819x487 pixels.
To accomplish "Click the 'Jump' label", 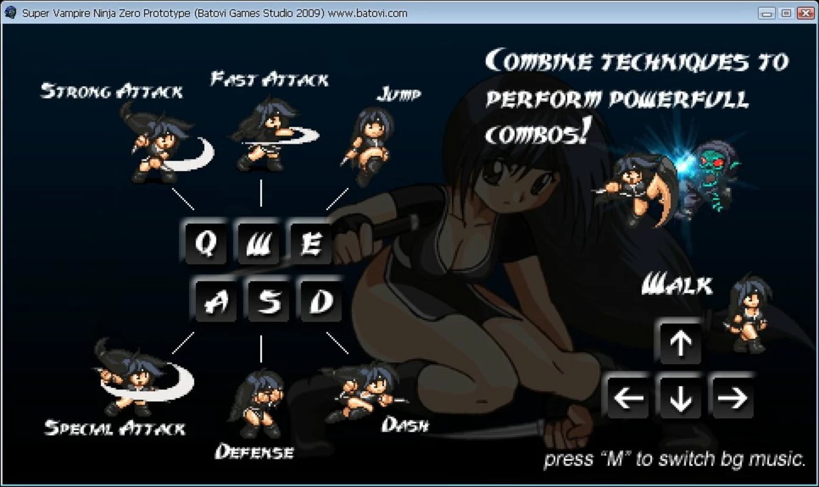I will coord(399,94).
